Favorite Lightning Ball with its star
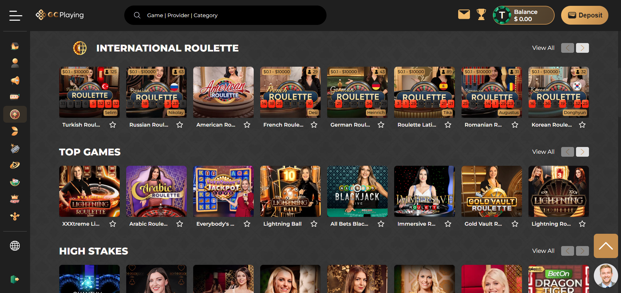 [314, 224]
